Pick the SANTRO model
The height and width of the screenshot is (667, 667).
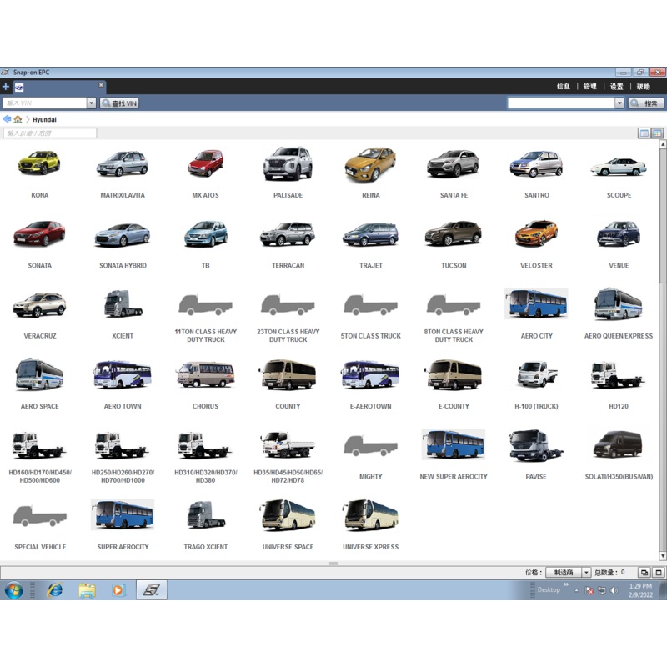pos(536,164)
